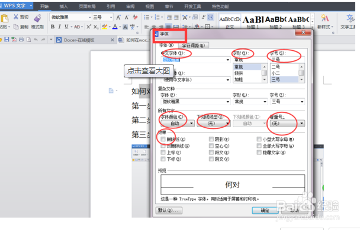Check the 阴影 shadow checkbox
The width and height of the screenshot is (360, 230).
[x=211, y=139]
